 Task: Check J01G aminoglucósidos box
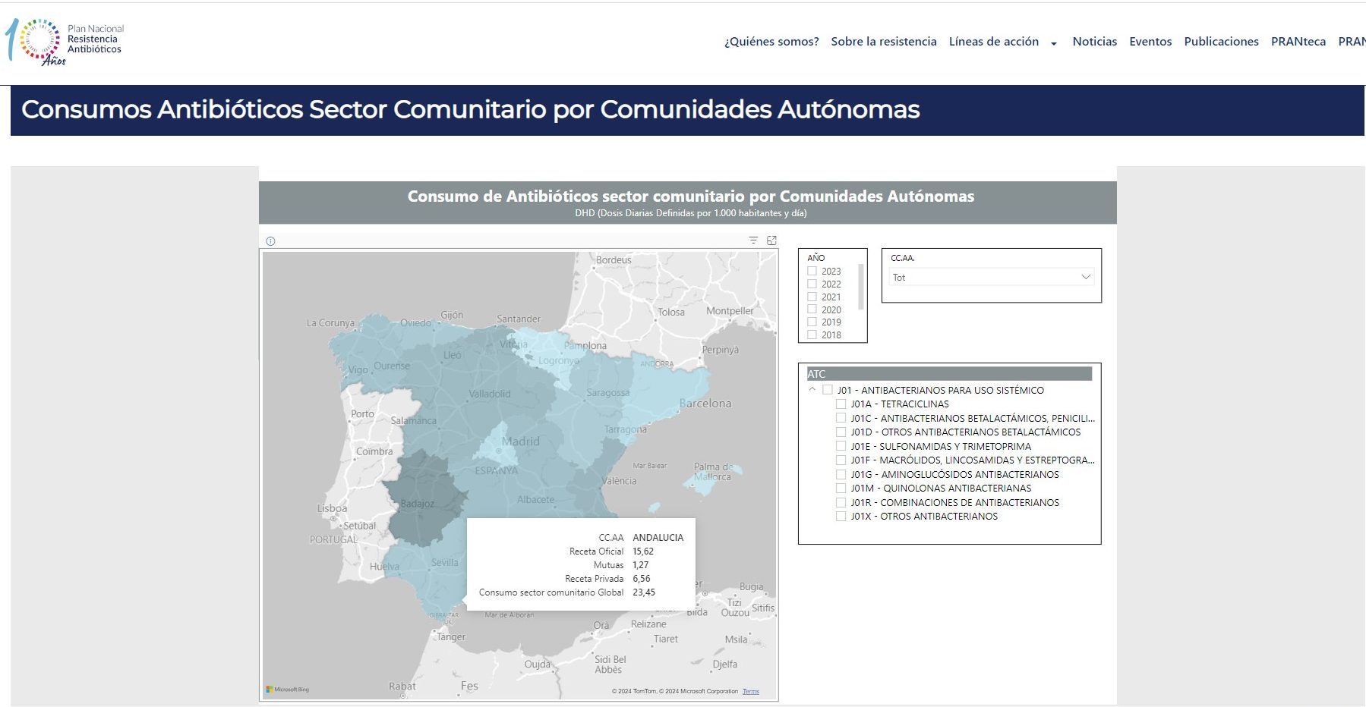click(x=841, y=474)
